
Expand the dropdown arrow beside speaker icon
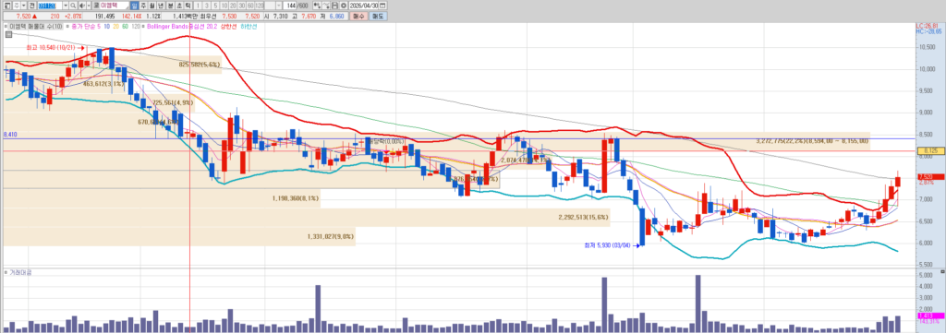[89, 6]
